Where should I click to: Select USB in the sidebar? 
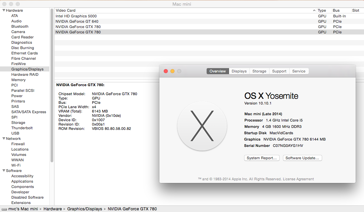click(15, 133)
